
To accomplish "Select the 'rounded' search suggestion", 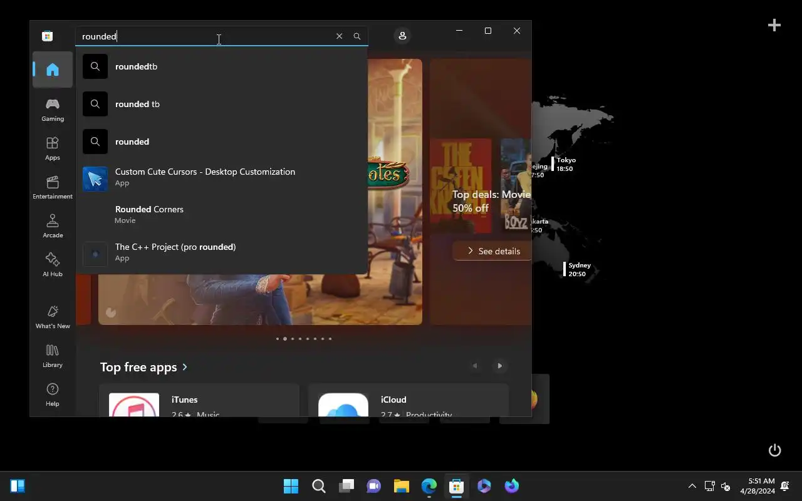I will click(221, 142).
